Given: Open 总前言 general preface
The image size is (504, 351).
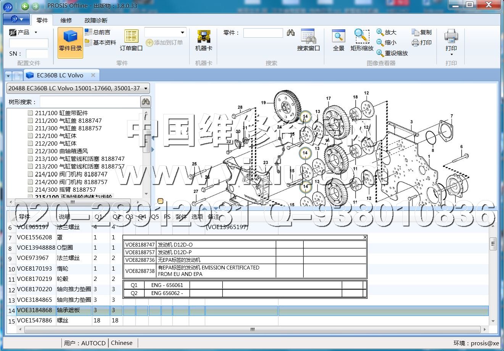Looking at the screenshot, I should tap(98, 32).
